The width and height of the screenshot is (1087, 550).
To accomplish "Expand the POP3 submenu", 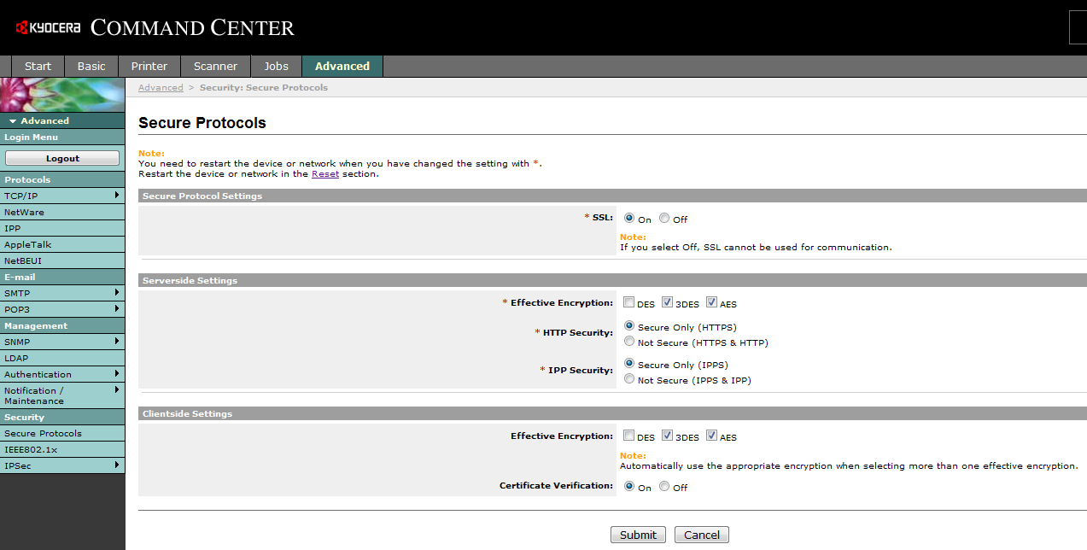I will click(x=60, y=309).
